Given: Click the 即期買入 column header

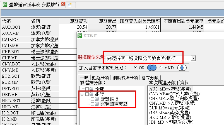Looking at the screenshot, I should (x=73, y=21).
